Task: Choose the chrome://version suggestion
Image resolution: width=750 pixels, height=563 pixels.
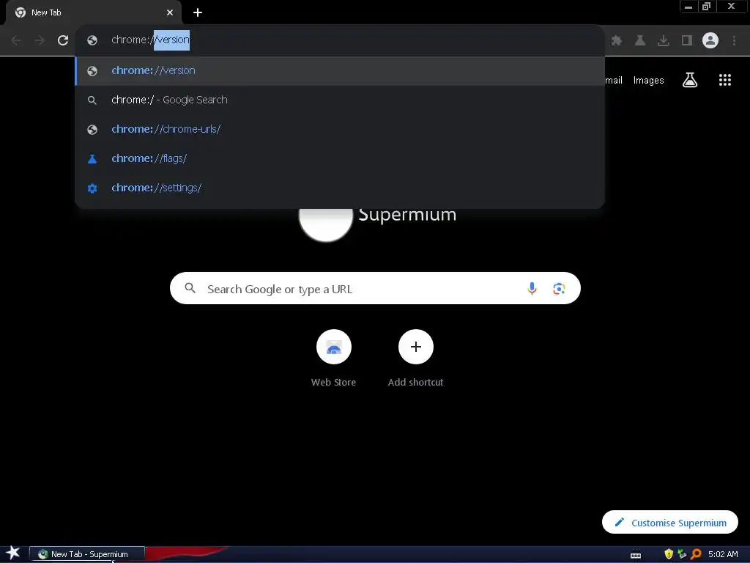Action: [x=340, y=70]
